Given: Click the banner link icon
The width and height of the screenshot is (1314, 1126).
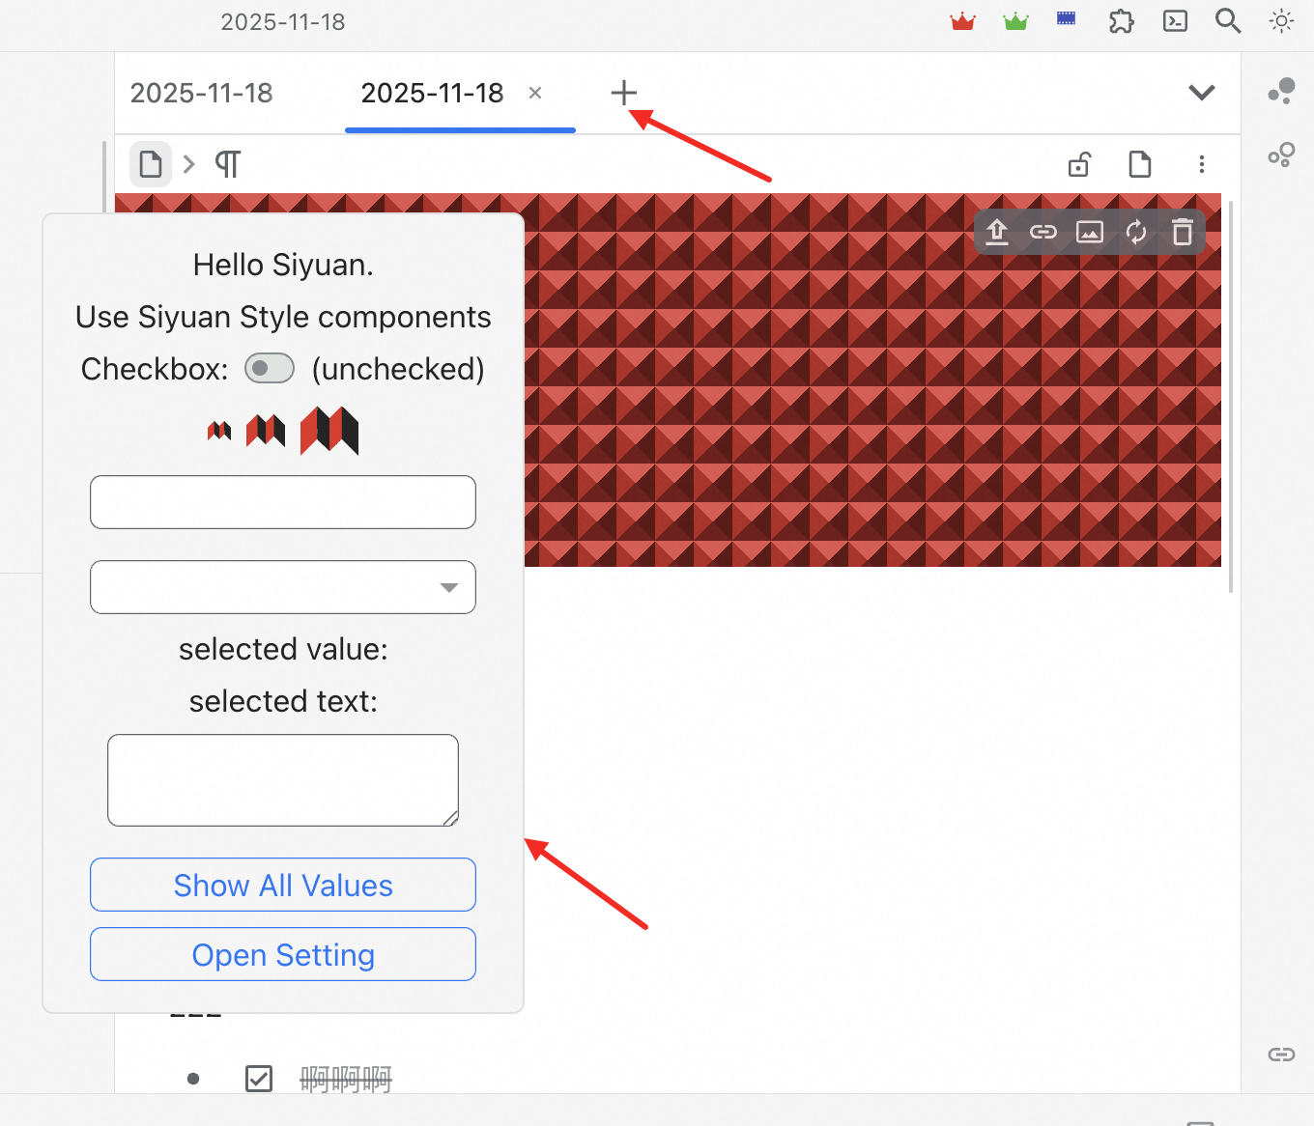Looking at the screenshot, I should pyautogui.click(x=1043, y=232).
